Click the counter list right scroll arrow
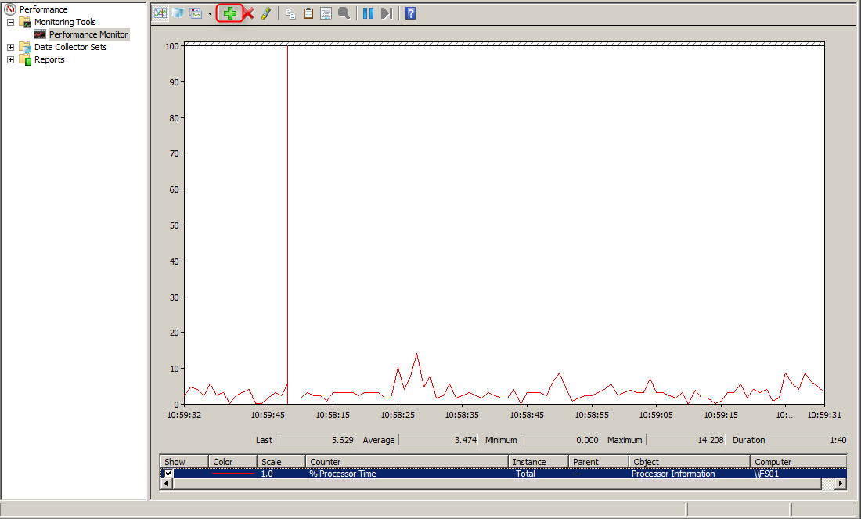Viewport: 861px width, 519px height. (841, 485)
